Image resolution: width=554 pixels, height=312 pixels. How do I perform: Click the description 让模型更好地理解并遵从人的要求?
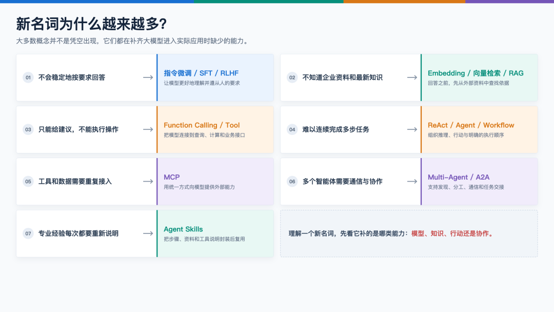coord(202,83)
